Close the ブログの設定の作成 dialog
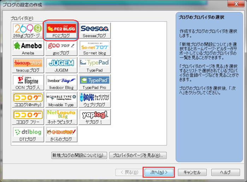Screen dimensions: 247x182 point(236,4)
